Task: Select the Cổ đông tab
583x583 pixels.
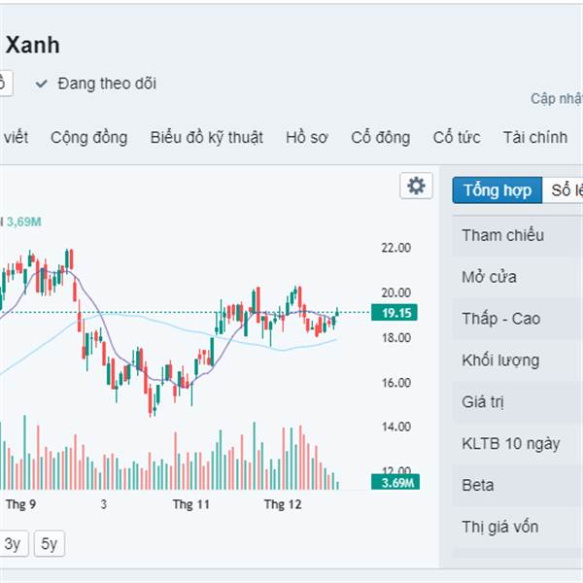Action: pyautogui.click(x=381, y=137)
